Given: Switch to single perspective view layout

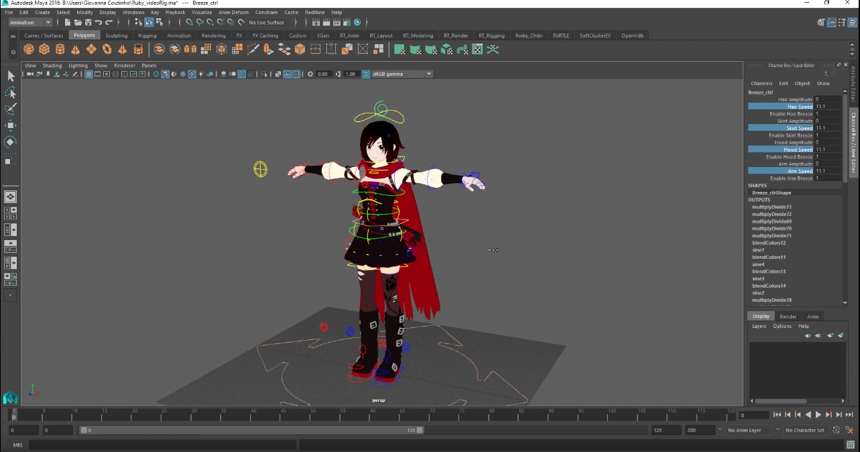Looking at the screenshot, I should (x=11, y=196).
